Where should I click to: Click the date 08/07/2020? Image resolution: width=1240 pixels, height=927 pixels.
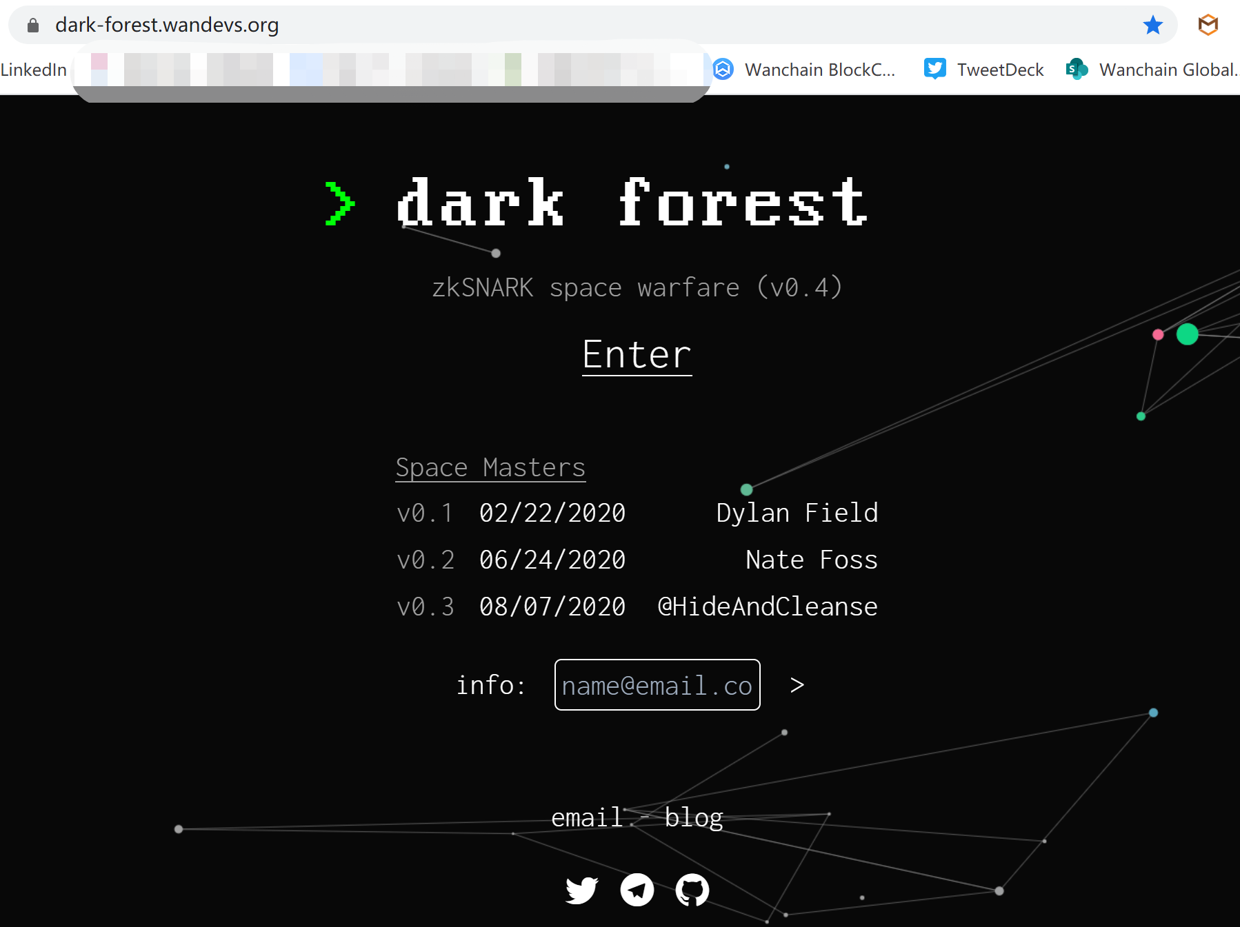click(x=552, y=607)
